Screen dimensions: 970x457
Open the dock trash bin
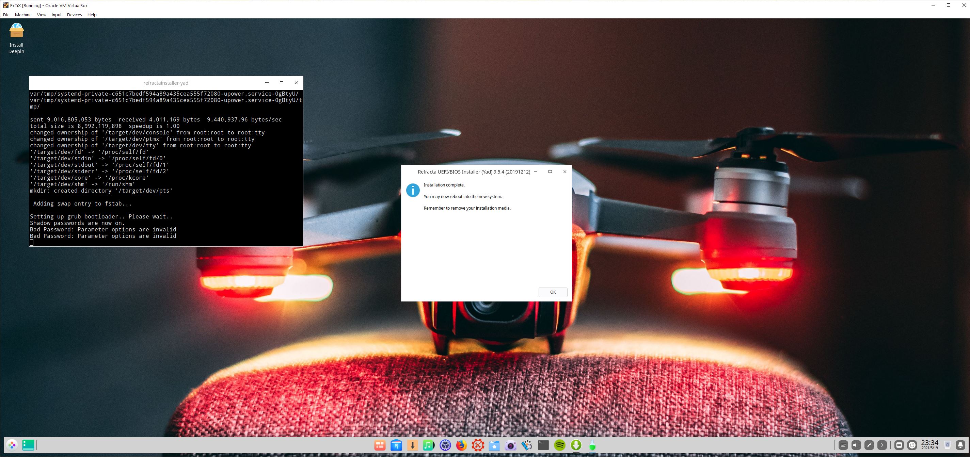(x=948, y=446)
